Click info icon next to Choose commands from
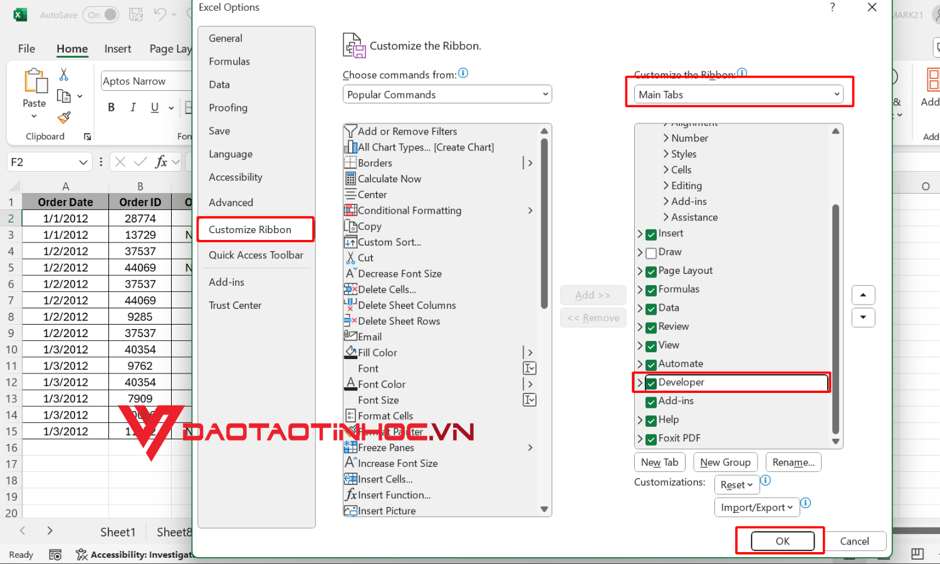Viewport: 940px width, 564px height. click(x=463, y=73)
